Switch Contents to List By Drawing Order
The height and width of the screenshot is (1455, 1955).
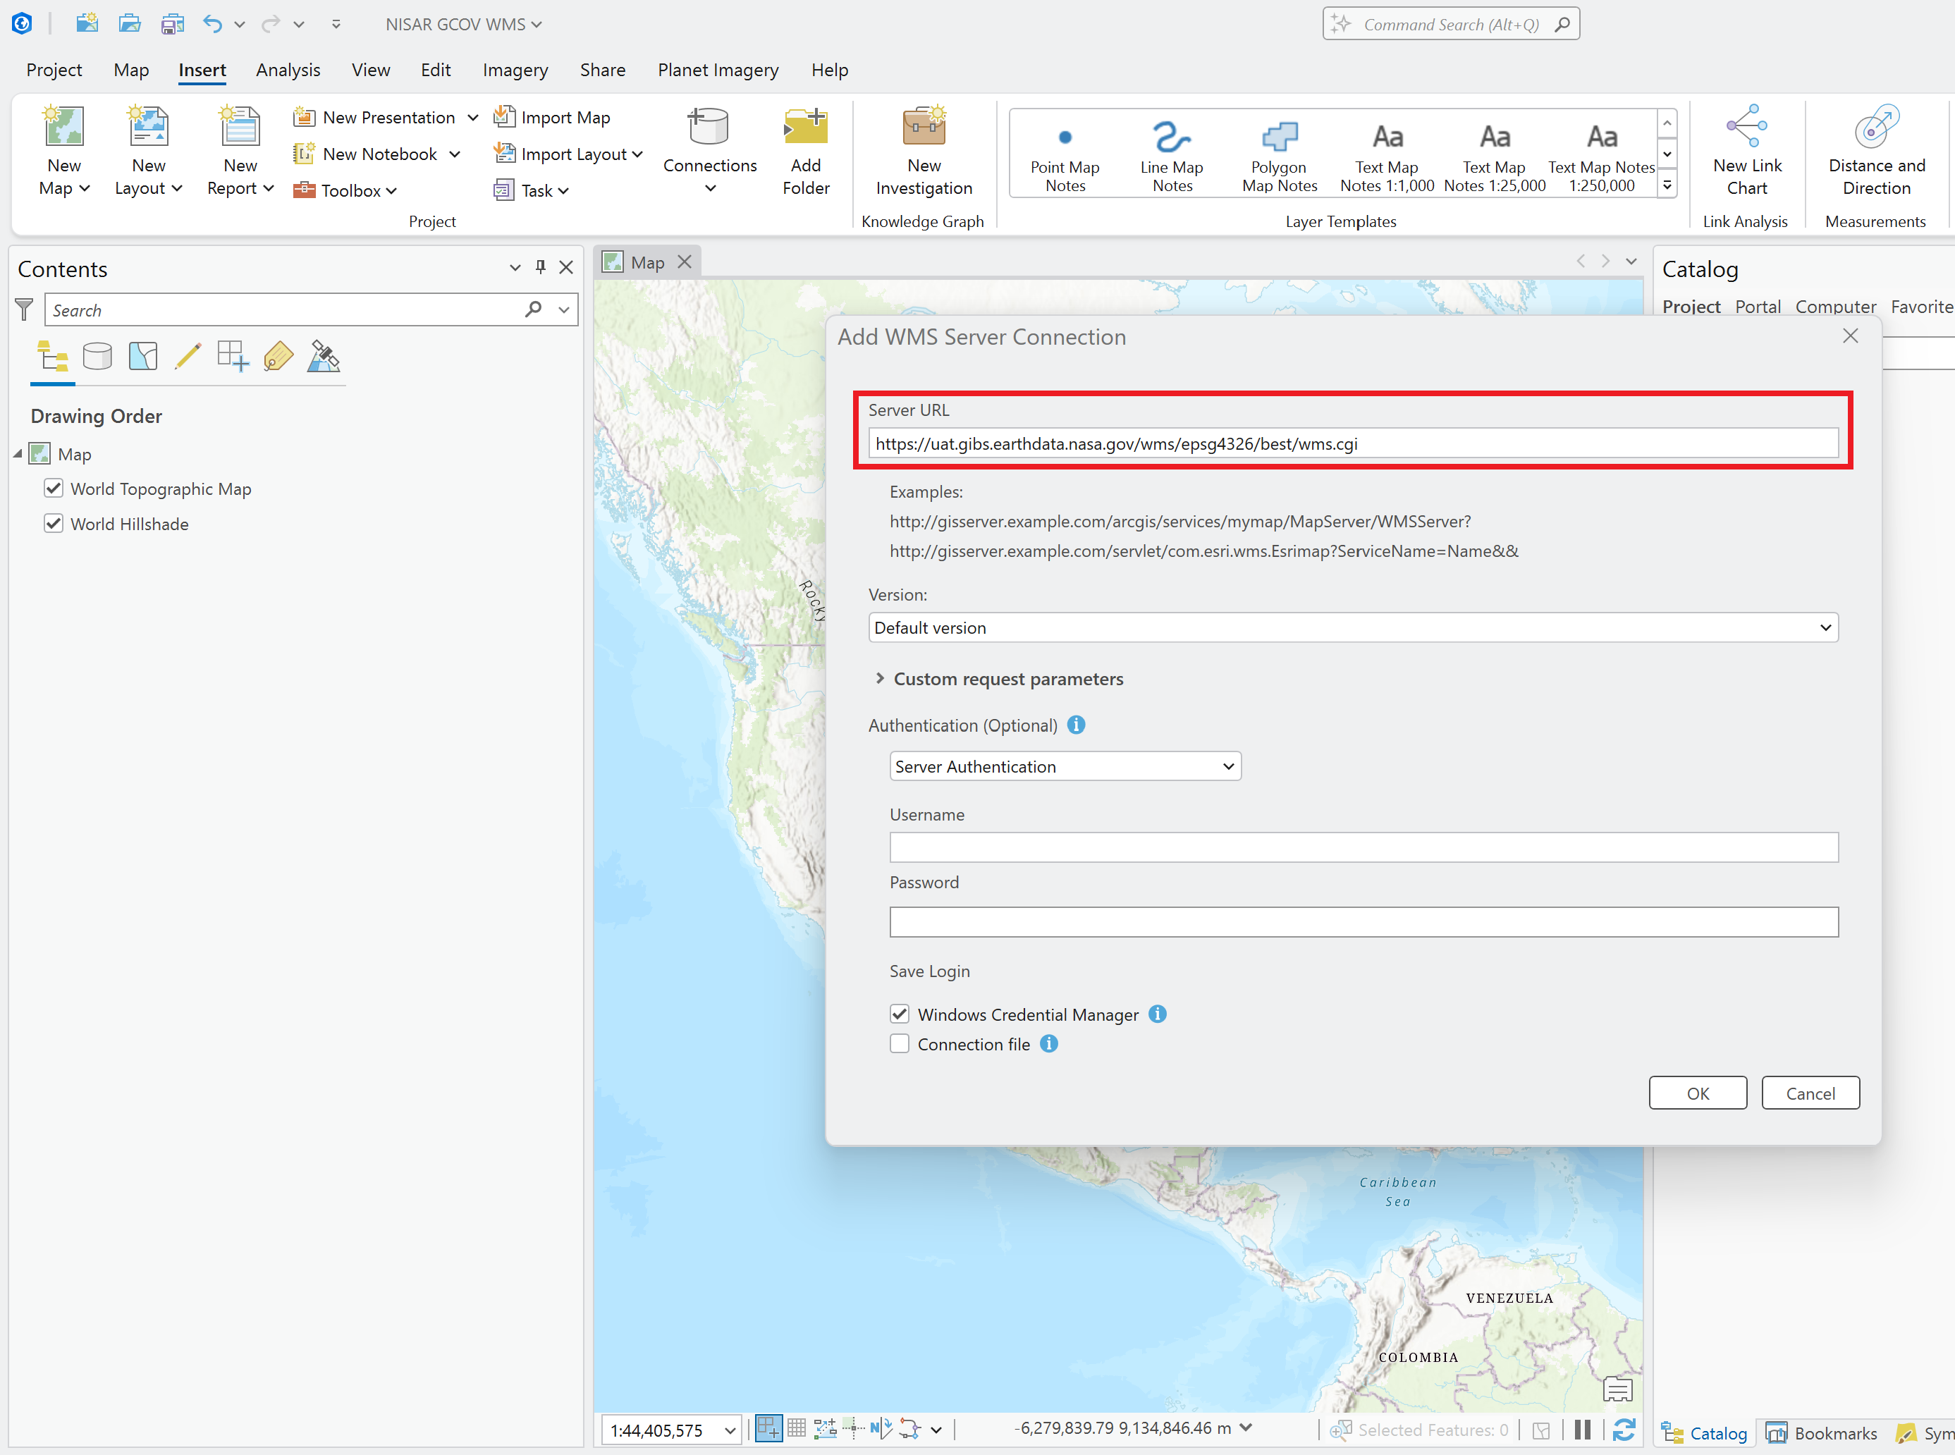point(53,357)
